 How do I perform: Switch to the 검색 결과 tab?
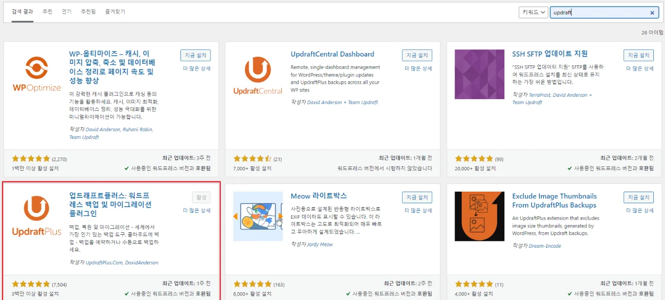(21, 11)
